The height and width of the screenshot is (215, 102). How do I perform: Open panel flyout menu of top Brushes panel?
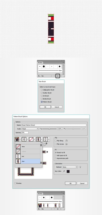click(63, 63)
